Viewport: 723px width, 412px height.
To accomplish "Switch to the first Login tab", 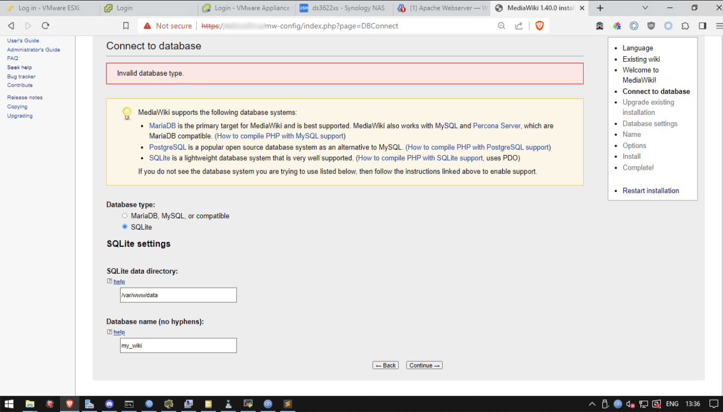I will (x=149, y=8).
